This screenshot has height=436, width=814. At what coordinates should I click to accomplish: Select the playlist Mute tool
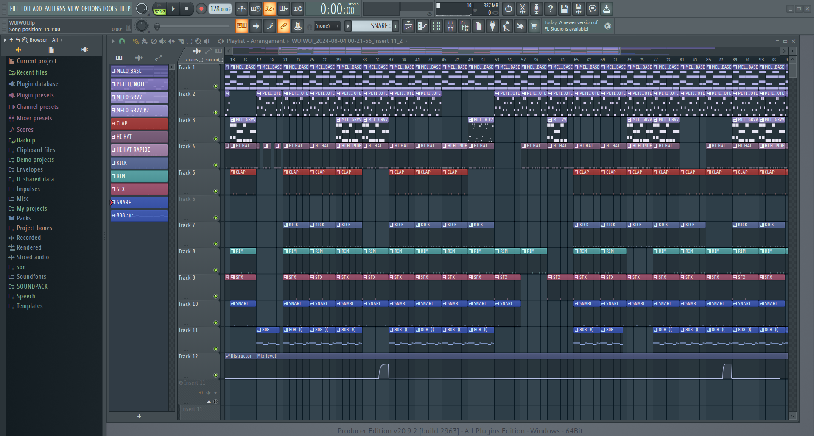click(162, 41)
